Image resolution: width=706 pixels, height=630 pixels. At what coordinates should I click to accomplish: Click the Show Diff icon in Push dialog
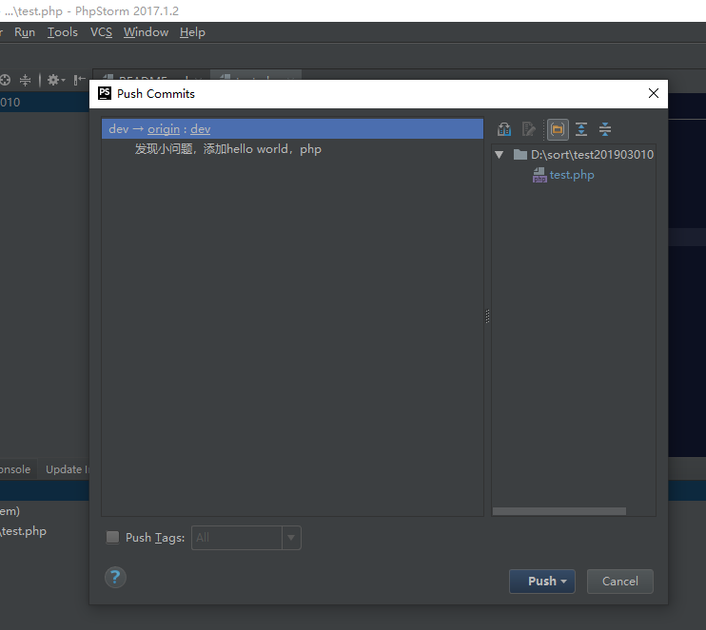click(x=504, y=129)
